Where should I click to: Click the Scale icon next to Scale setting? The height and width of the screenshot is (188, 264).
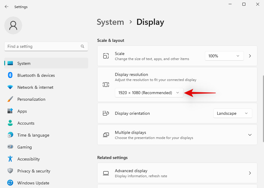click(106, 56)
